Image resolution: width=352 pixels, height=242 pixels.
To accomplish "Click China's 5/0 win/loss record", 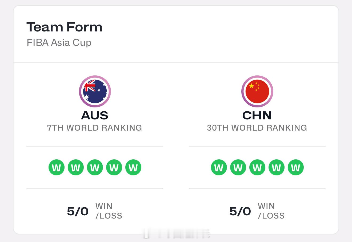I will [x=257, y=211].
